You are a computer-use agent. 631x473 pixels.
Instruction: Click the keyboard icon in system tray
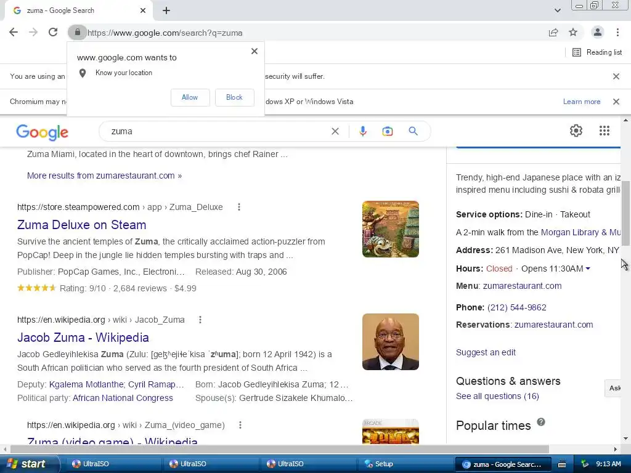pos(562,464)
